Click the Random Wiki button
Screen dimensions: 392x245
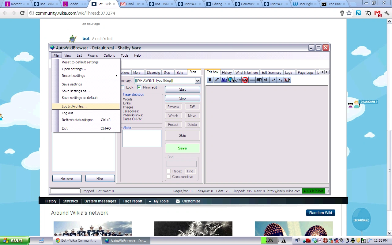pos(320,213)
